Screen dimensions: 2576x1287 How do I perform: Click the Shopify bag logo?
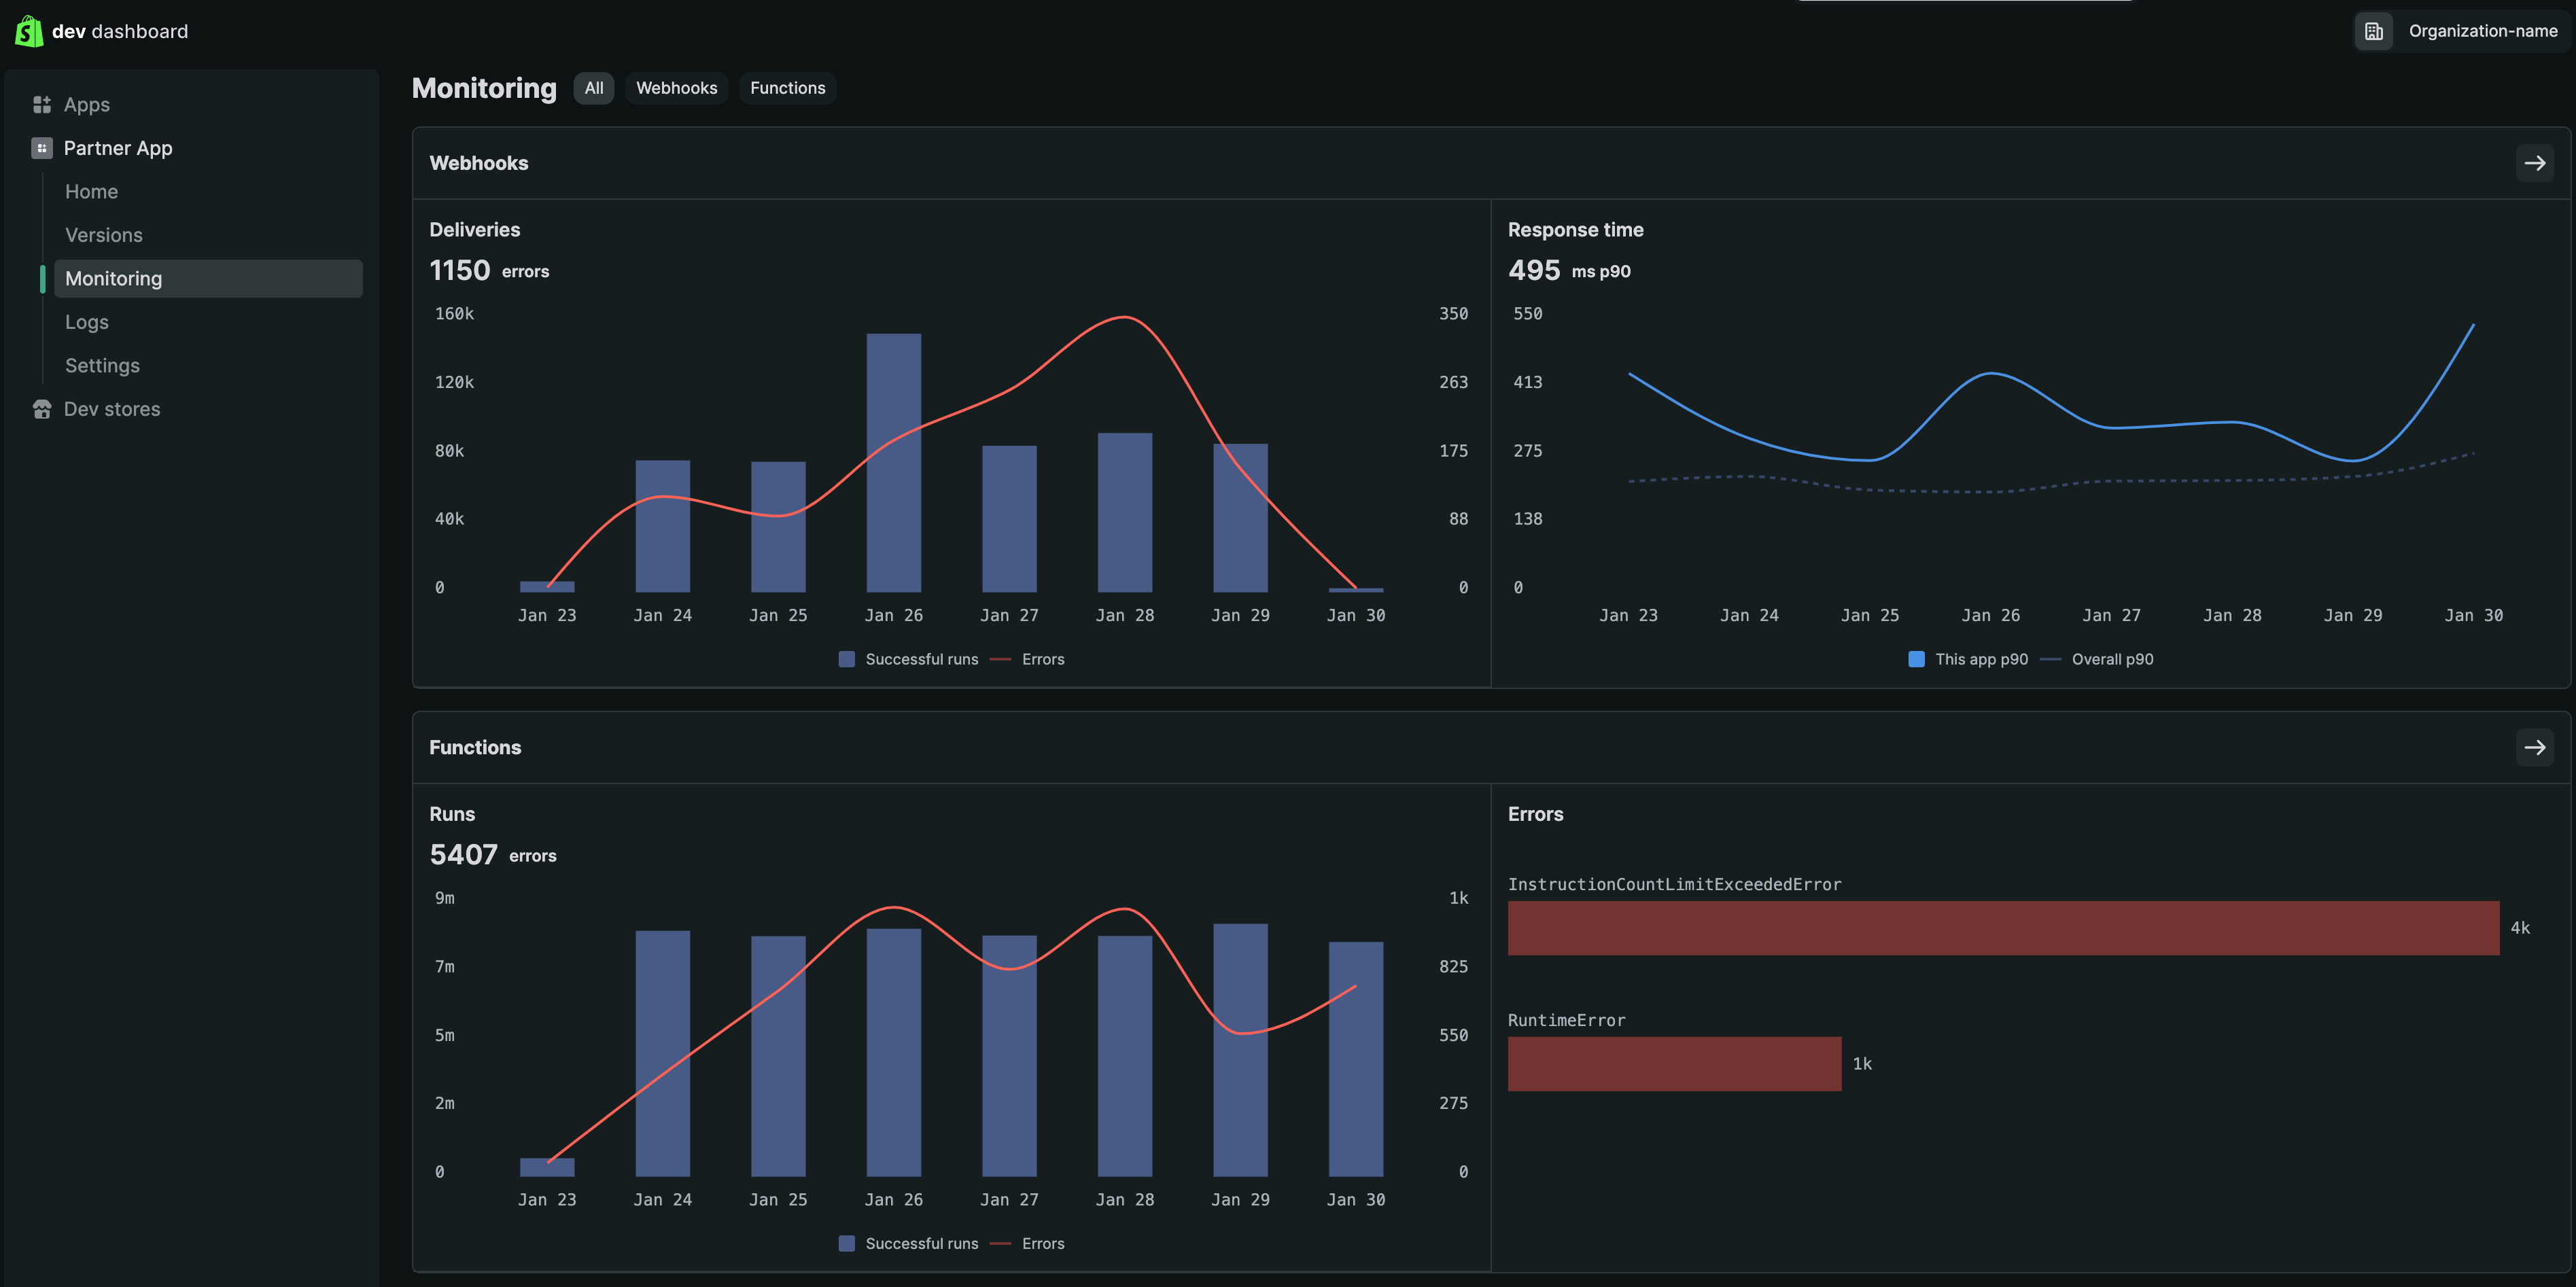click(x=29, y=31)
